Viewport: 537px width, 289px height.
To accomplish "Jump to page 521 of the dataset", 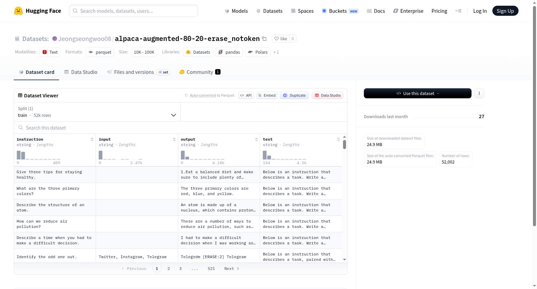I will click(x=211, y=269).
